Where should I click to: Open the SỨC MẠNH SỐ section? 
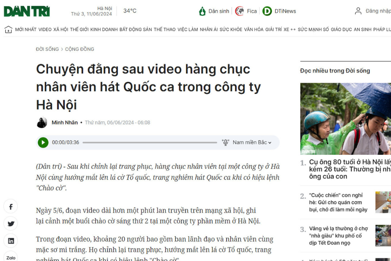tap(313, 30)
